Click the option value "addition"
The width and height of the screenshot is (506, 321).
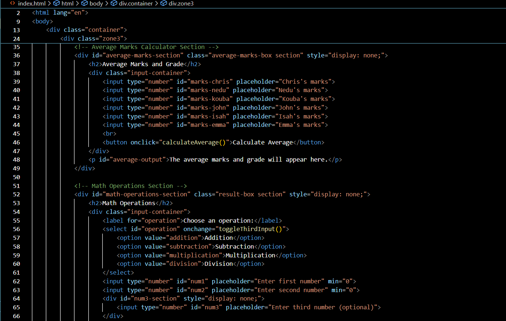coord(184,238)
